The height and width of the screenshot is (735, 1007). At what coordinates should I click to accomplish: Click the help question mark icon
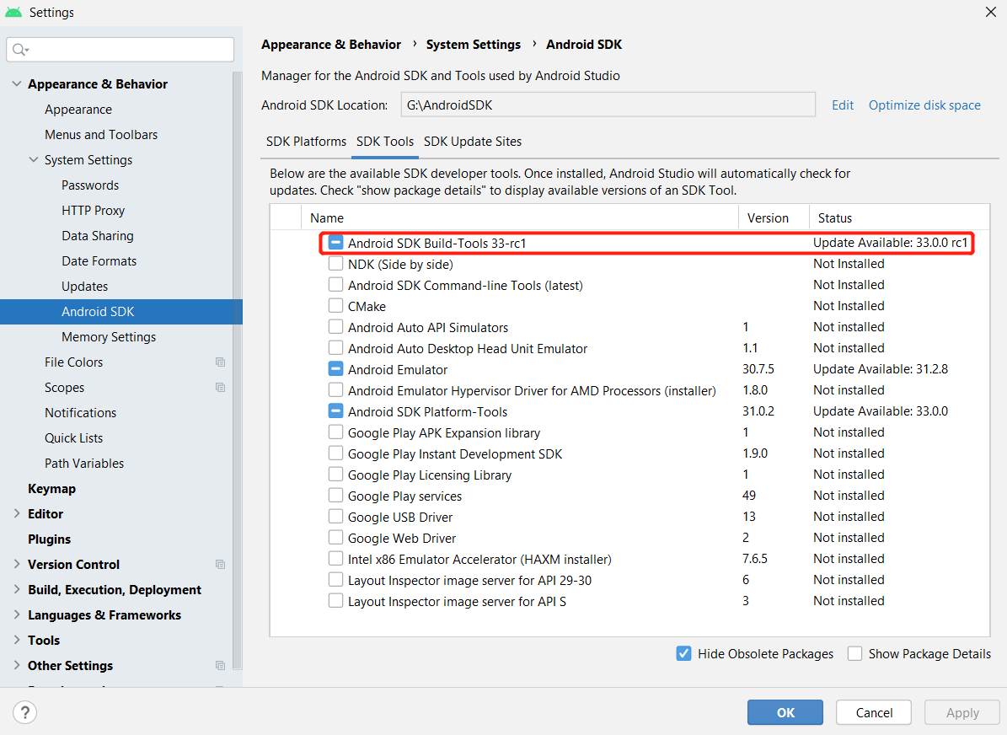pos(24,712)
